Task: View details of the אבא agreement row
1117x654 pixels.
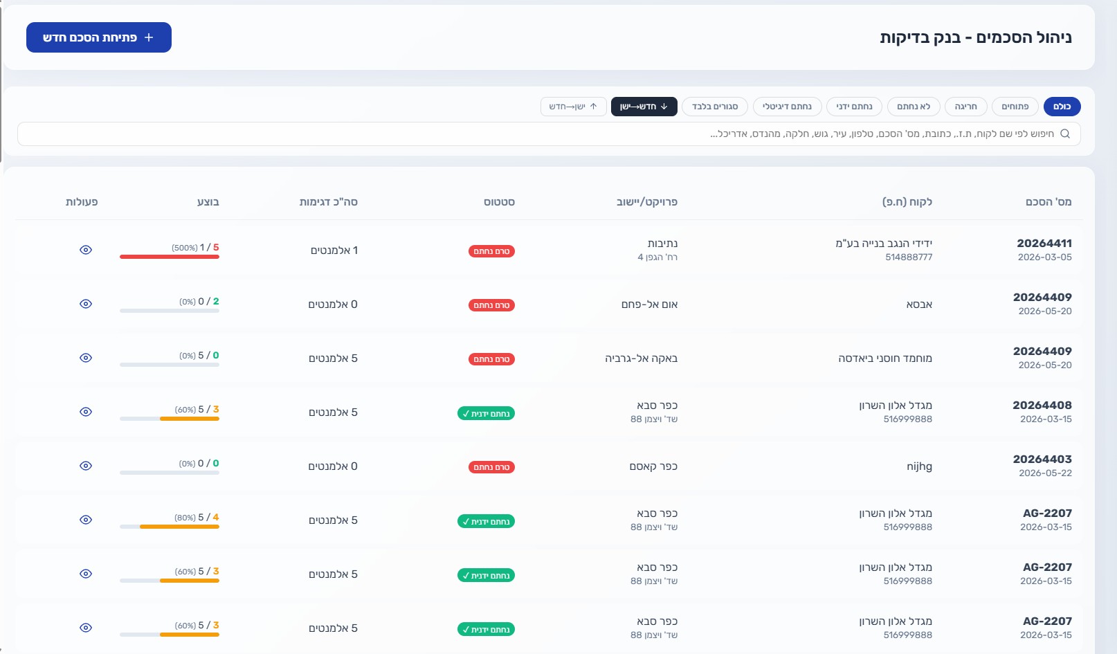Action: tap(86, 304)
